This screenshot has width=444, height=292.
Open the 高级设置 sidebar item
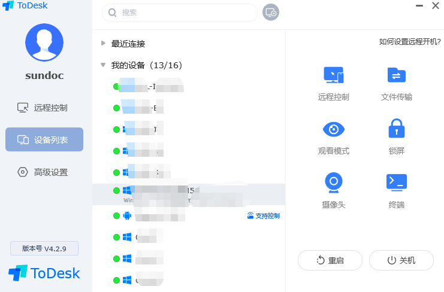[x=44, y=172]
